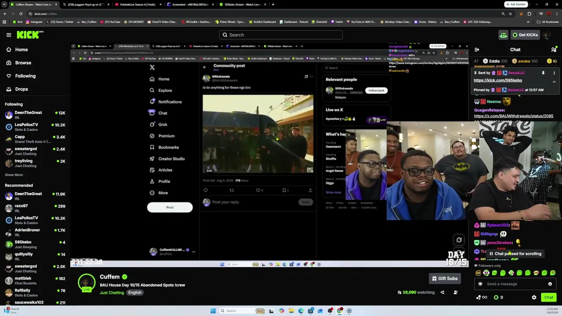Click the English language tag
This screenshot has width=562, height=316.
135,293
